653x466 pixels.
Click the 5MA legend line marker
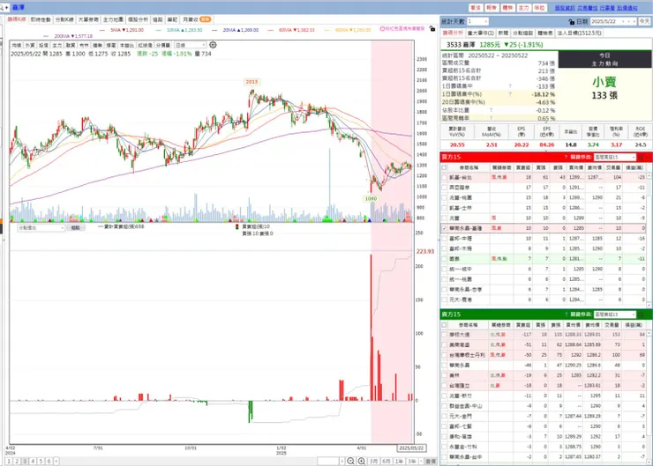tap(102, 30)
